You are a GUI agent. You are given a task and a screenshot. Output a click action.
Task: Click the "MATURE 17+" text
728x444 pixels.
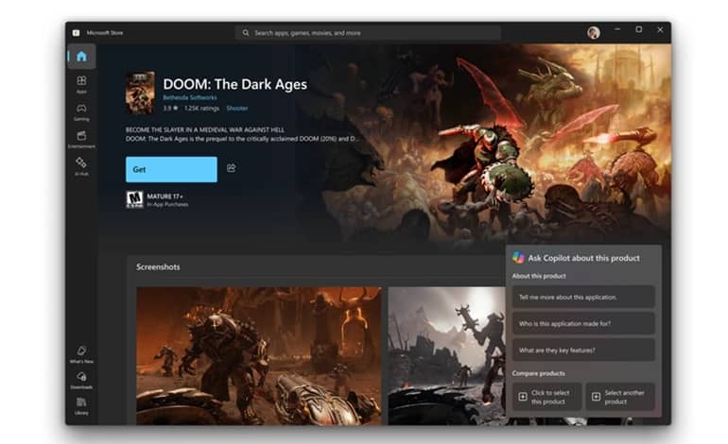(165, 196)
